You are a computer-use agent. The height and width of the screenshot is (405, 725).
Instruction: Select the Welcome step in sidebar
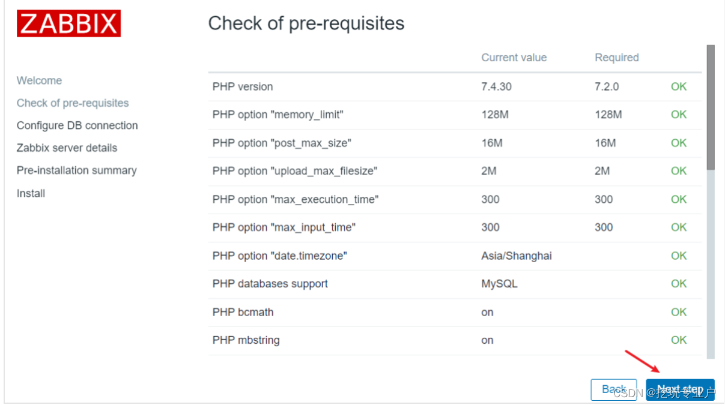[39, 80]
